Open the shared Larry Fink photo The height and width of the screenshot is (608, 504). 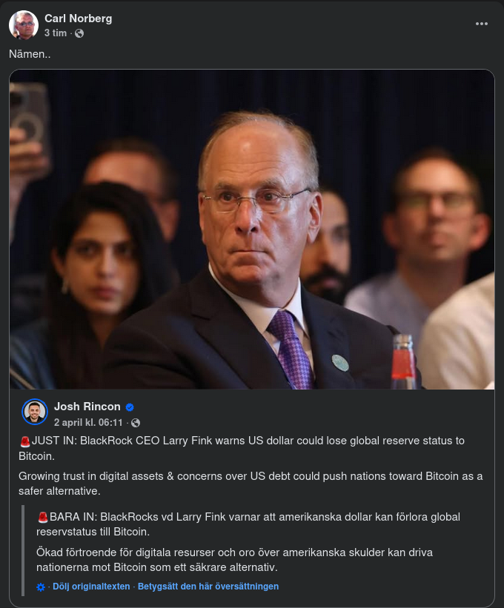point(252,229)
